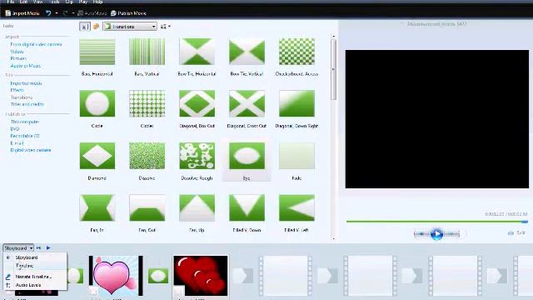This screenshot has width=533, height=300.
Task: Open the Storyboard view dropdown
Action: 18,248
